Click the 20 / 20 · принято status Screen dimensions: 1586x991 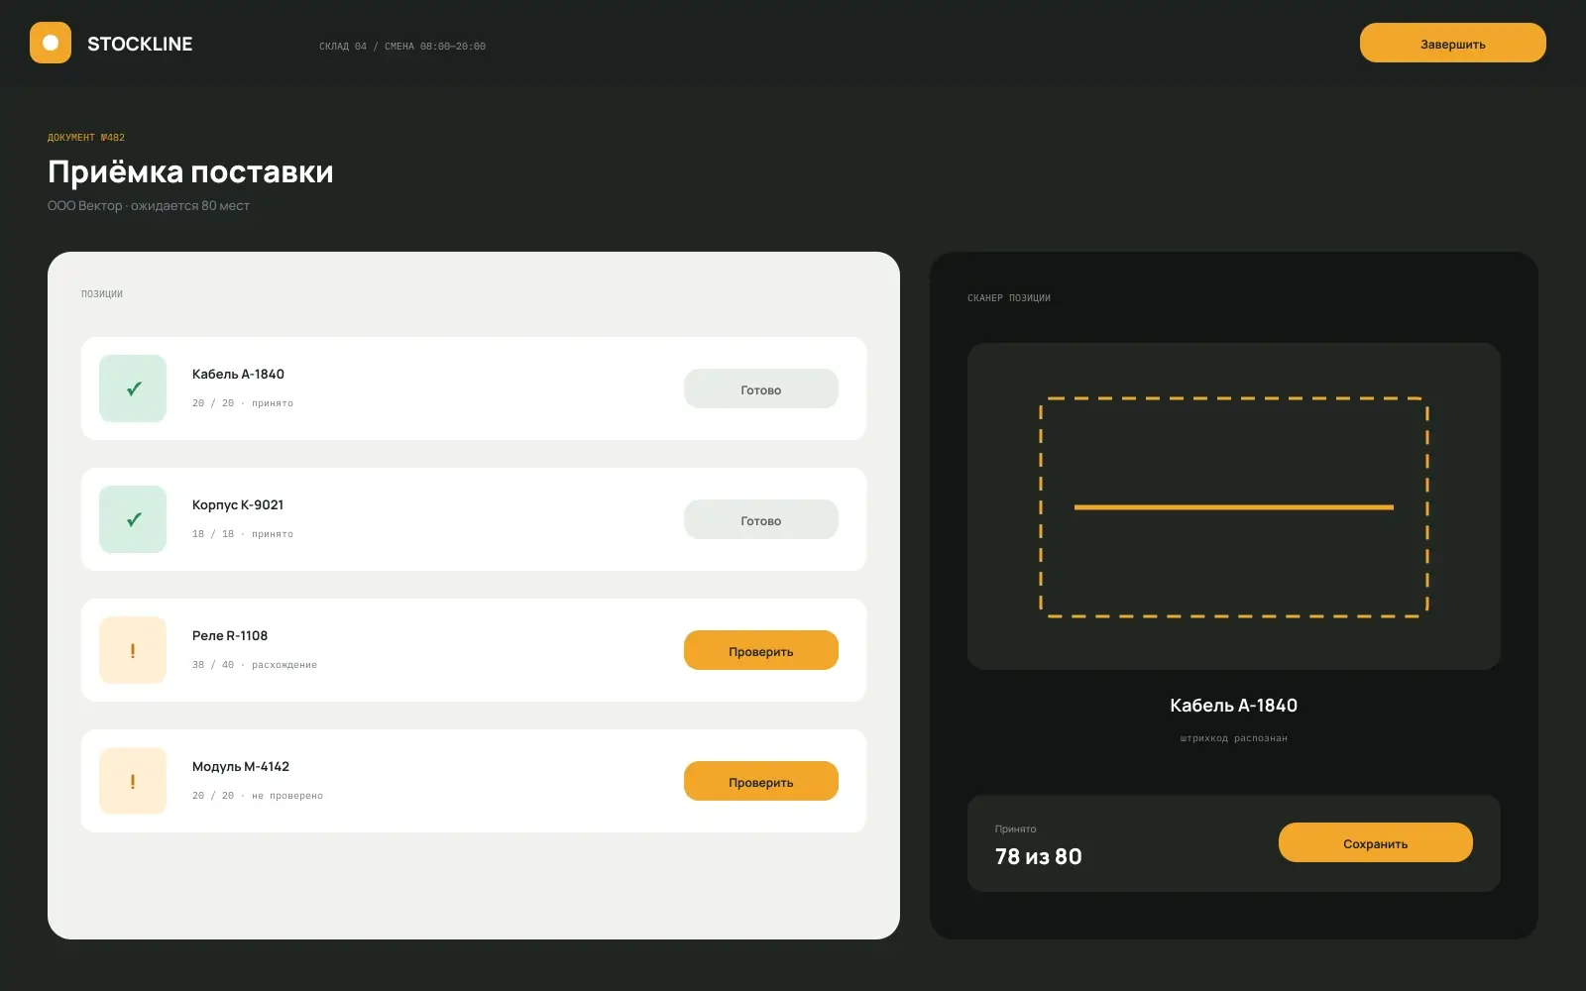(x=243, y=403)
